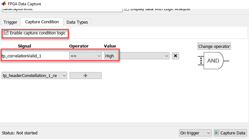The image size is (249, 139).
Task: Switch to the Trigger tab
Action: click(10, 22)
